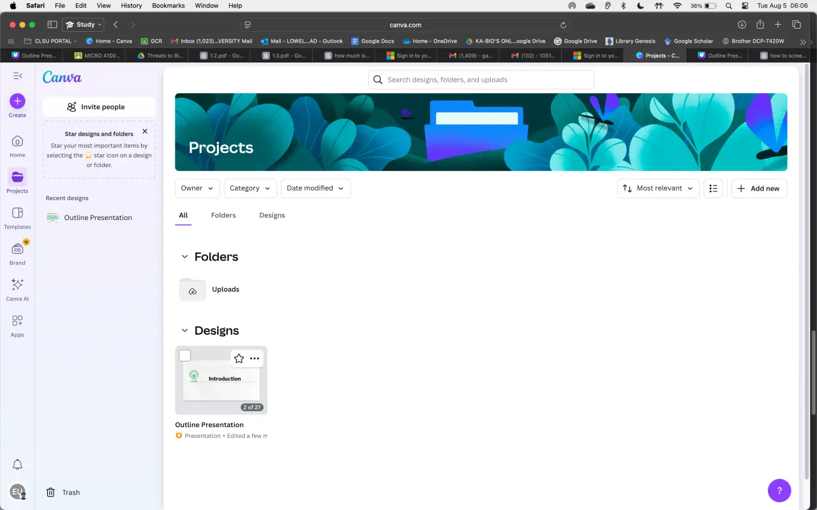Select the All tab
This screenshot has width=817, height=510.
click(x=183, y=215)
